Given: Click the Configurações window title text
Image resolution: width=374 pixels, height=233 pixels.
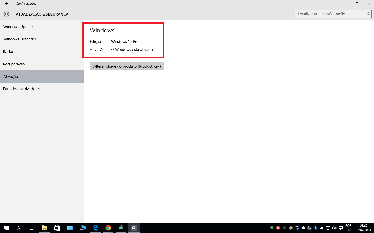Looking at the screenshot, I should [26, 4].
